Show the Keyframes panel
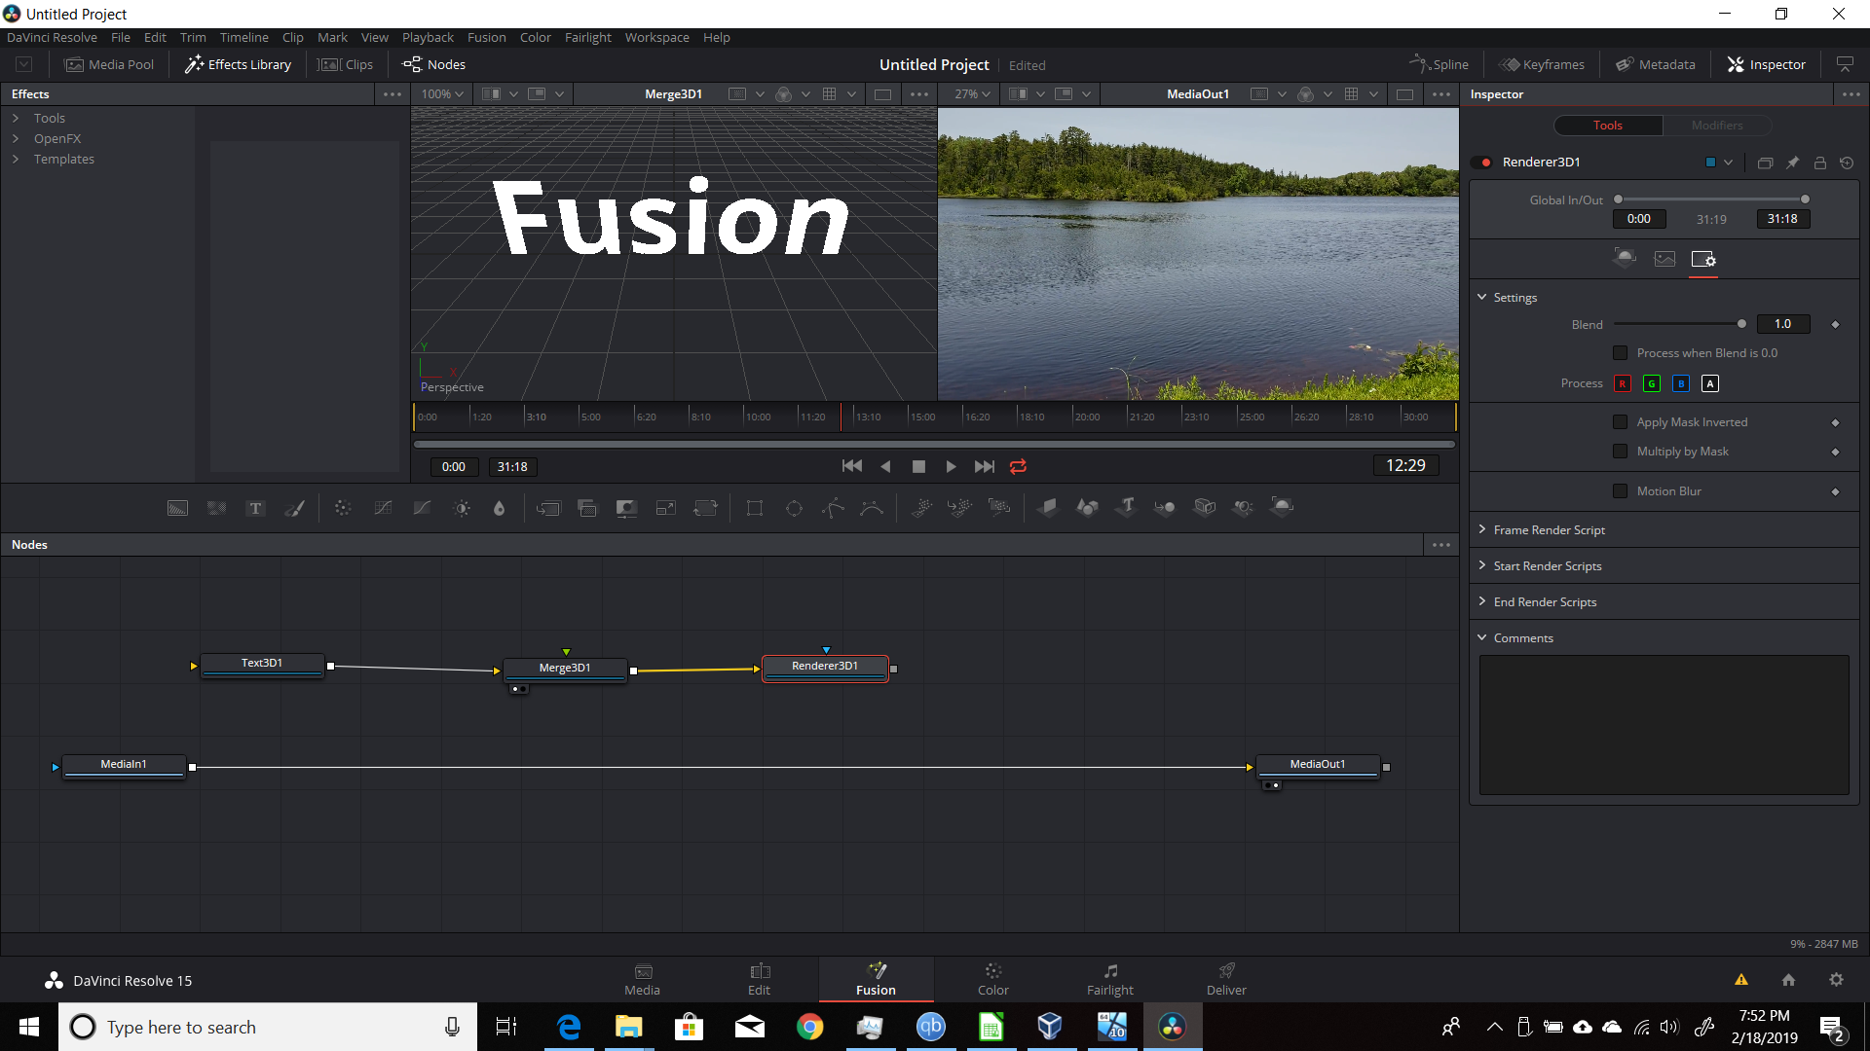The height and width of the screenshot is (1051, 1870). pyautogui.click(x=1542, y=64)
